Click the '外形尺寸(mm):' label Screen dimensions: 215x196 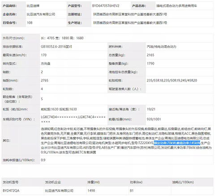[13, 38]
